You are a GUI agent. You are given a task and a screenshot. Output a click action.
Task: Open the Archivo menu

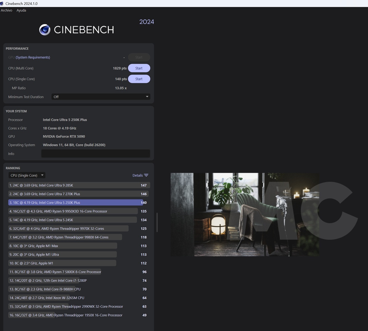7,10
